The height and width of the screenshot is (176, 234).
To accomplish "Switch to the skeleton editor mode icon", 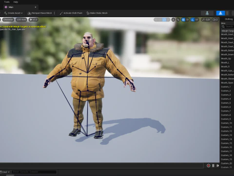I will pyautogui.click(x=207, y=13).
